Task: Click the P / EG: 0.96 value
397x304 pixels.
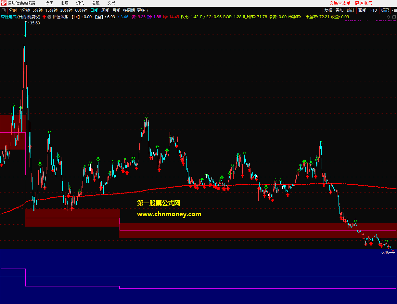Action: pyautogui.click(x=211, y=17)
